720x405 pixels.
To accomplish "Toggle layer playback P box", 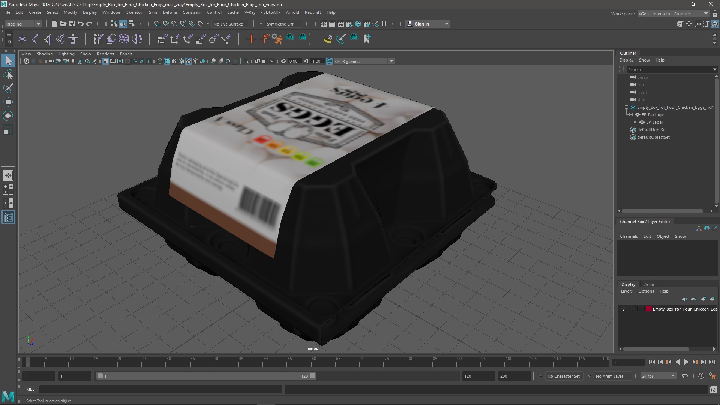I will click(x=632, y=309).
